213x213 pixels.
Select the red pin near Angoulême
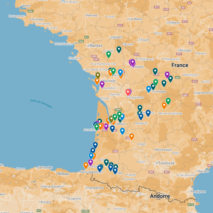[128, 92]
